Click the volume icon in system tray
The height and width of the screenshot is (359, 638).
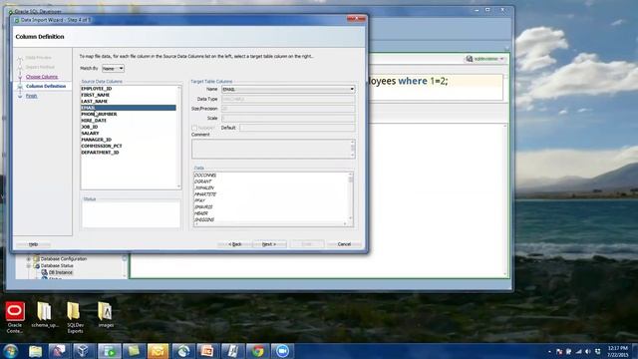pos(587,351)
